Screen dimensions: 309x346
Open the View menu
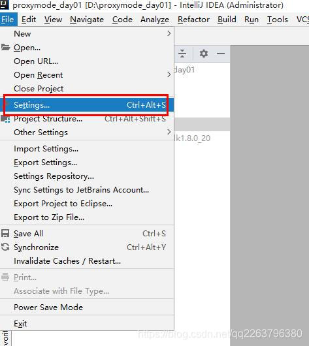click(53, 20)
